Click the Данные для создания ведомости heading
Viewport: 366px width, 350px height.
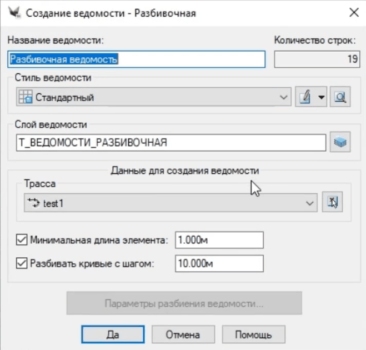tap(185, 171)
